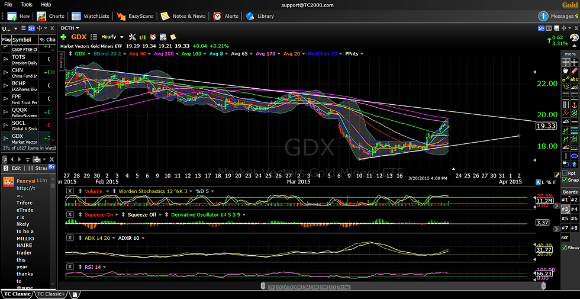Select the orange anchor drawing tool
Screen dimensions: 580x299
[574, 104]
